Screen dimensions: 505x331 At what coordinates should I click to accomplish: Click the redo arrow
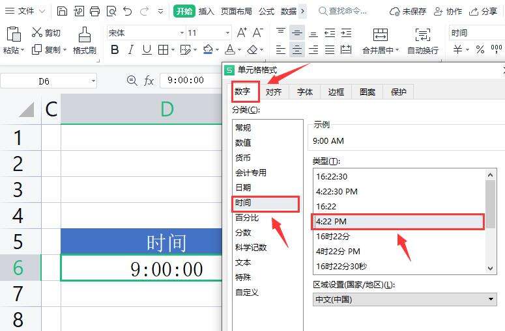click(x=144, y=11)
